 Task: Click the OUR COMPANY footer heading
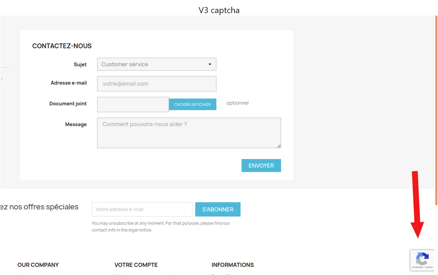pyautogui.click(x=38, y=264)
